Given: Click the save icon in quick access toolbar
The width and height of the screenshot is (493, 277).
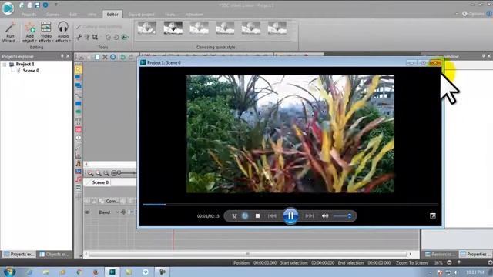Looking at the screenshot, I should point(37,5).
